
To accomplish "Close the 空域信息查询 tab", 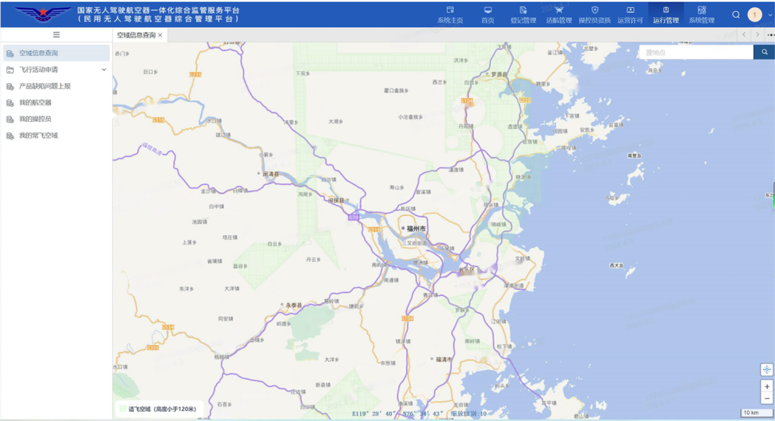I will 160,35.
